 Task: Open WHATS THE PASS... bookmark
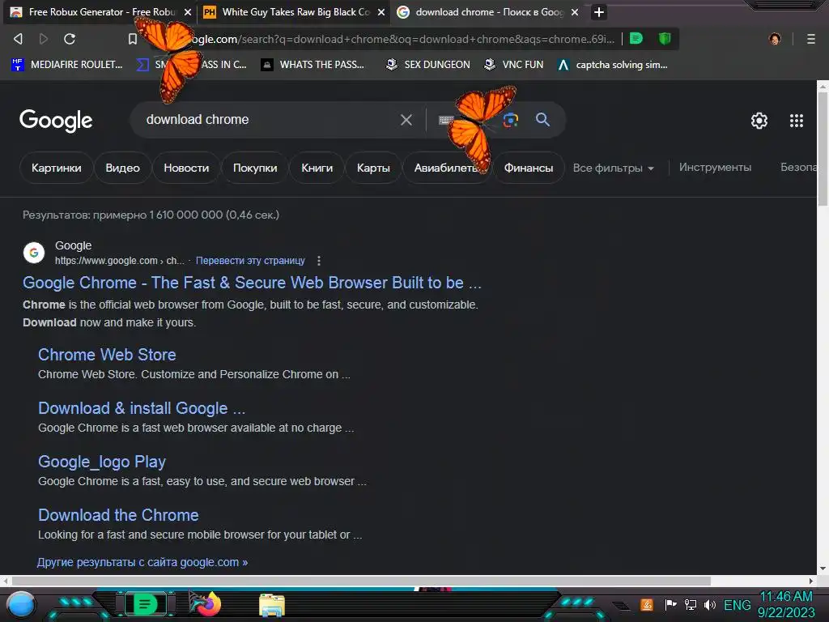[312, 65]
